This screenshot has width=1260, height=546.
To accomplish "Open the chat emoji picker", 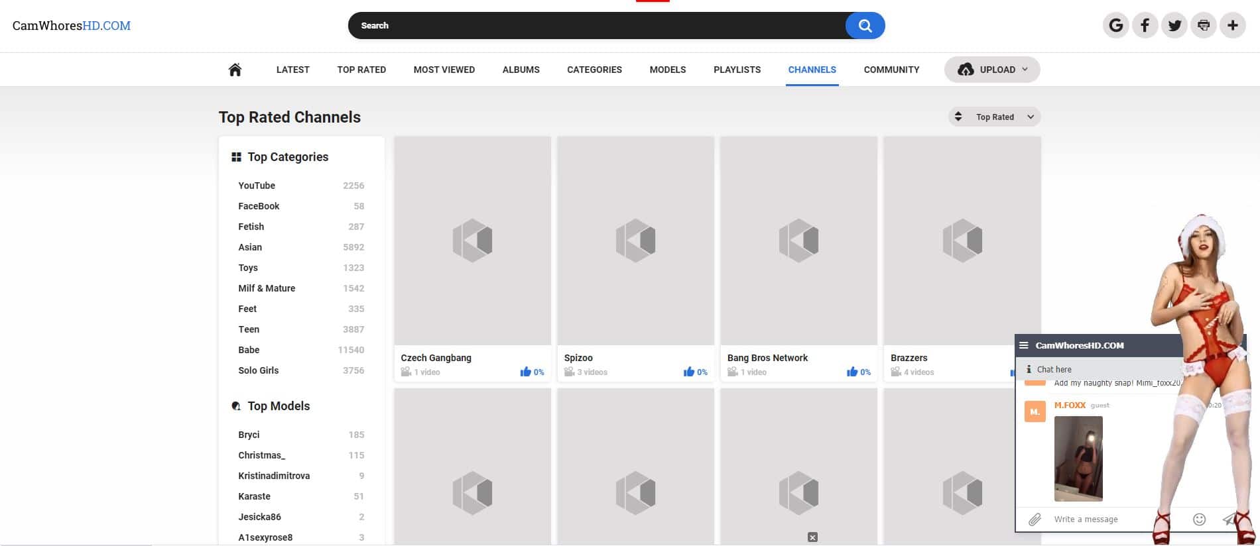I will click(x=1199, y=519).
